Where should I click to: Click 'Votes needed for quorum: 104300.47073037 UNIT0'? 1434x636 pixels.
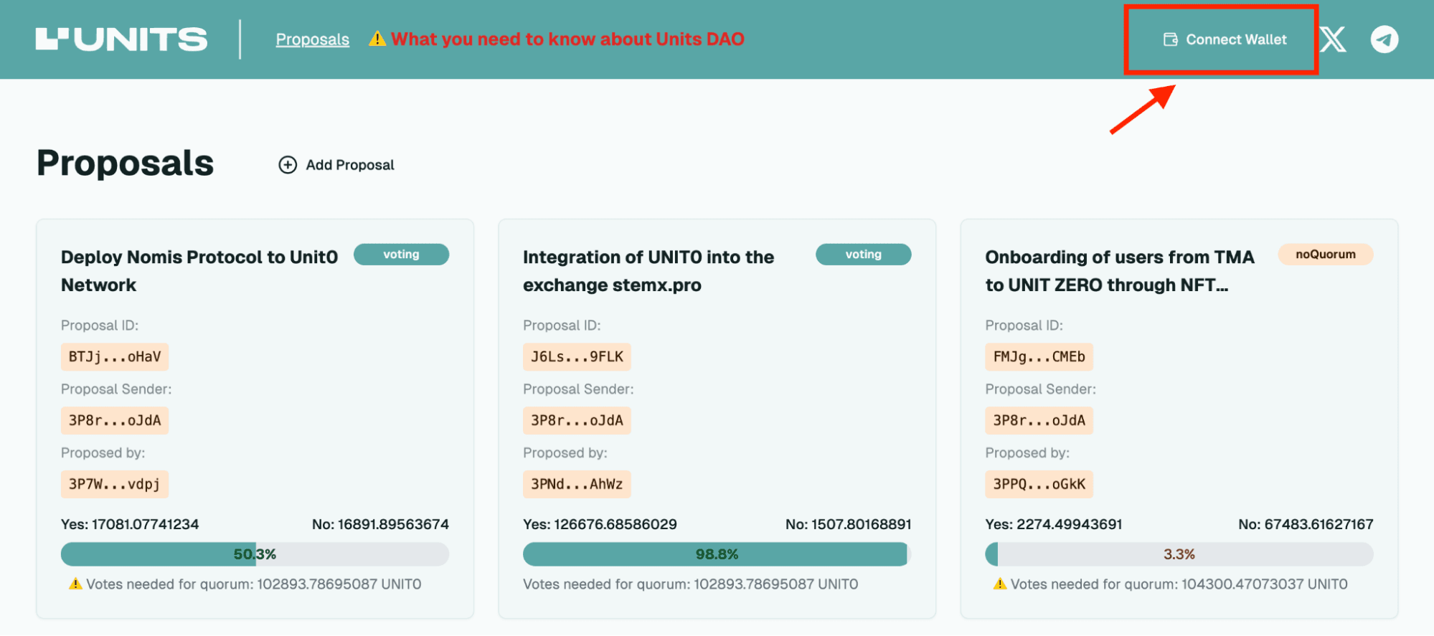click(x=1179, y=584)
